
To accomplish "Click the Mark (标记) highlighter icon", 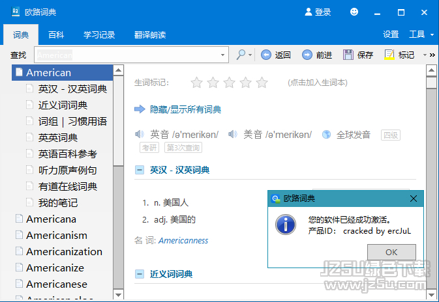I will pyautogui.click(x=389, y=55).
